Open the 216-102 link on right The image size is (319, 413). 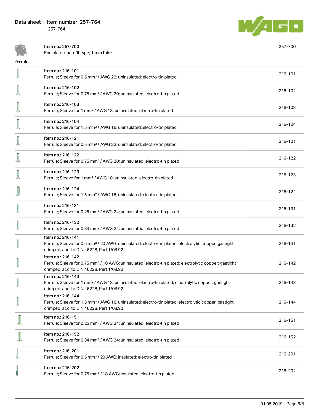pyautogui.click(x=287, y=91)
